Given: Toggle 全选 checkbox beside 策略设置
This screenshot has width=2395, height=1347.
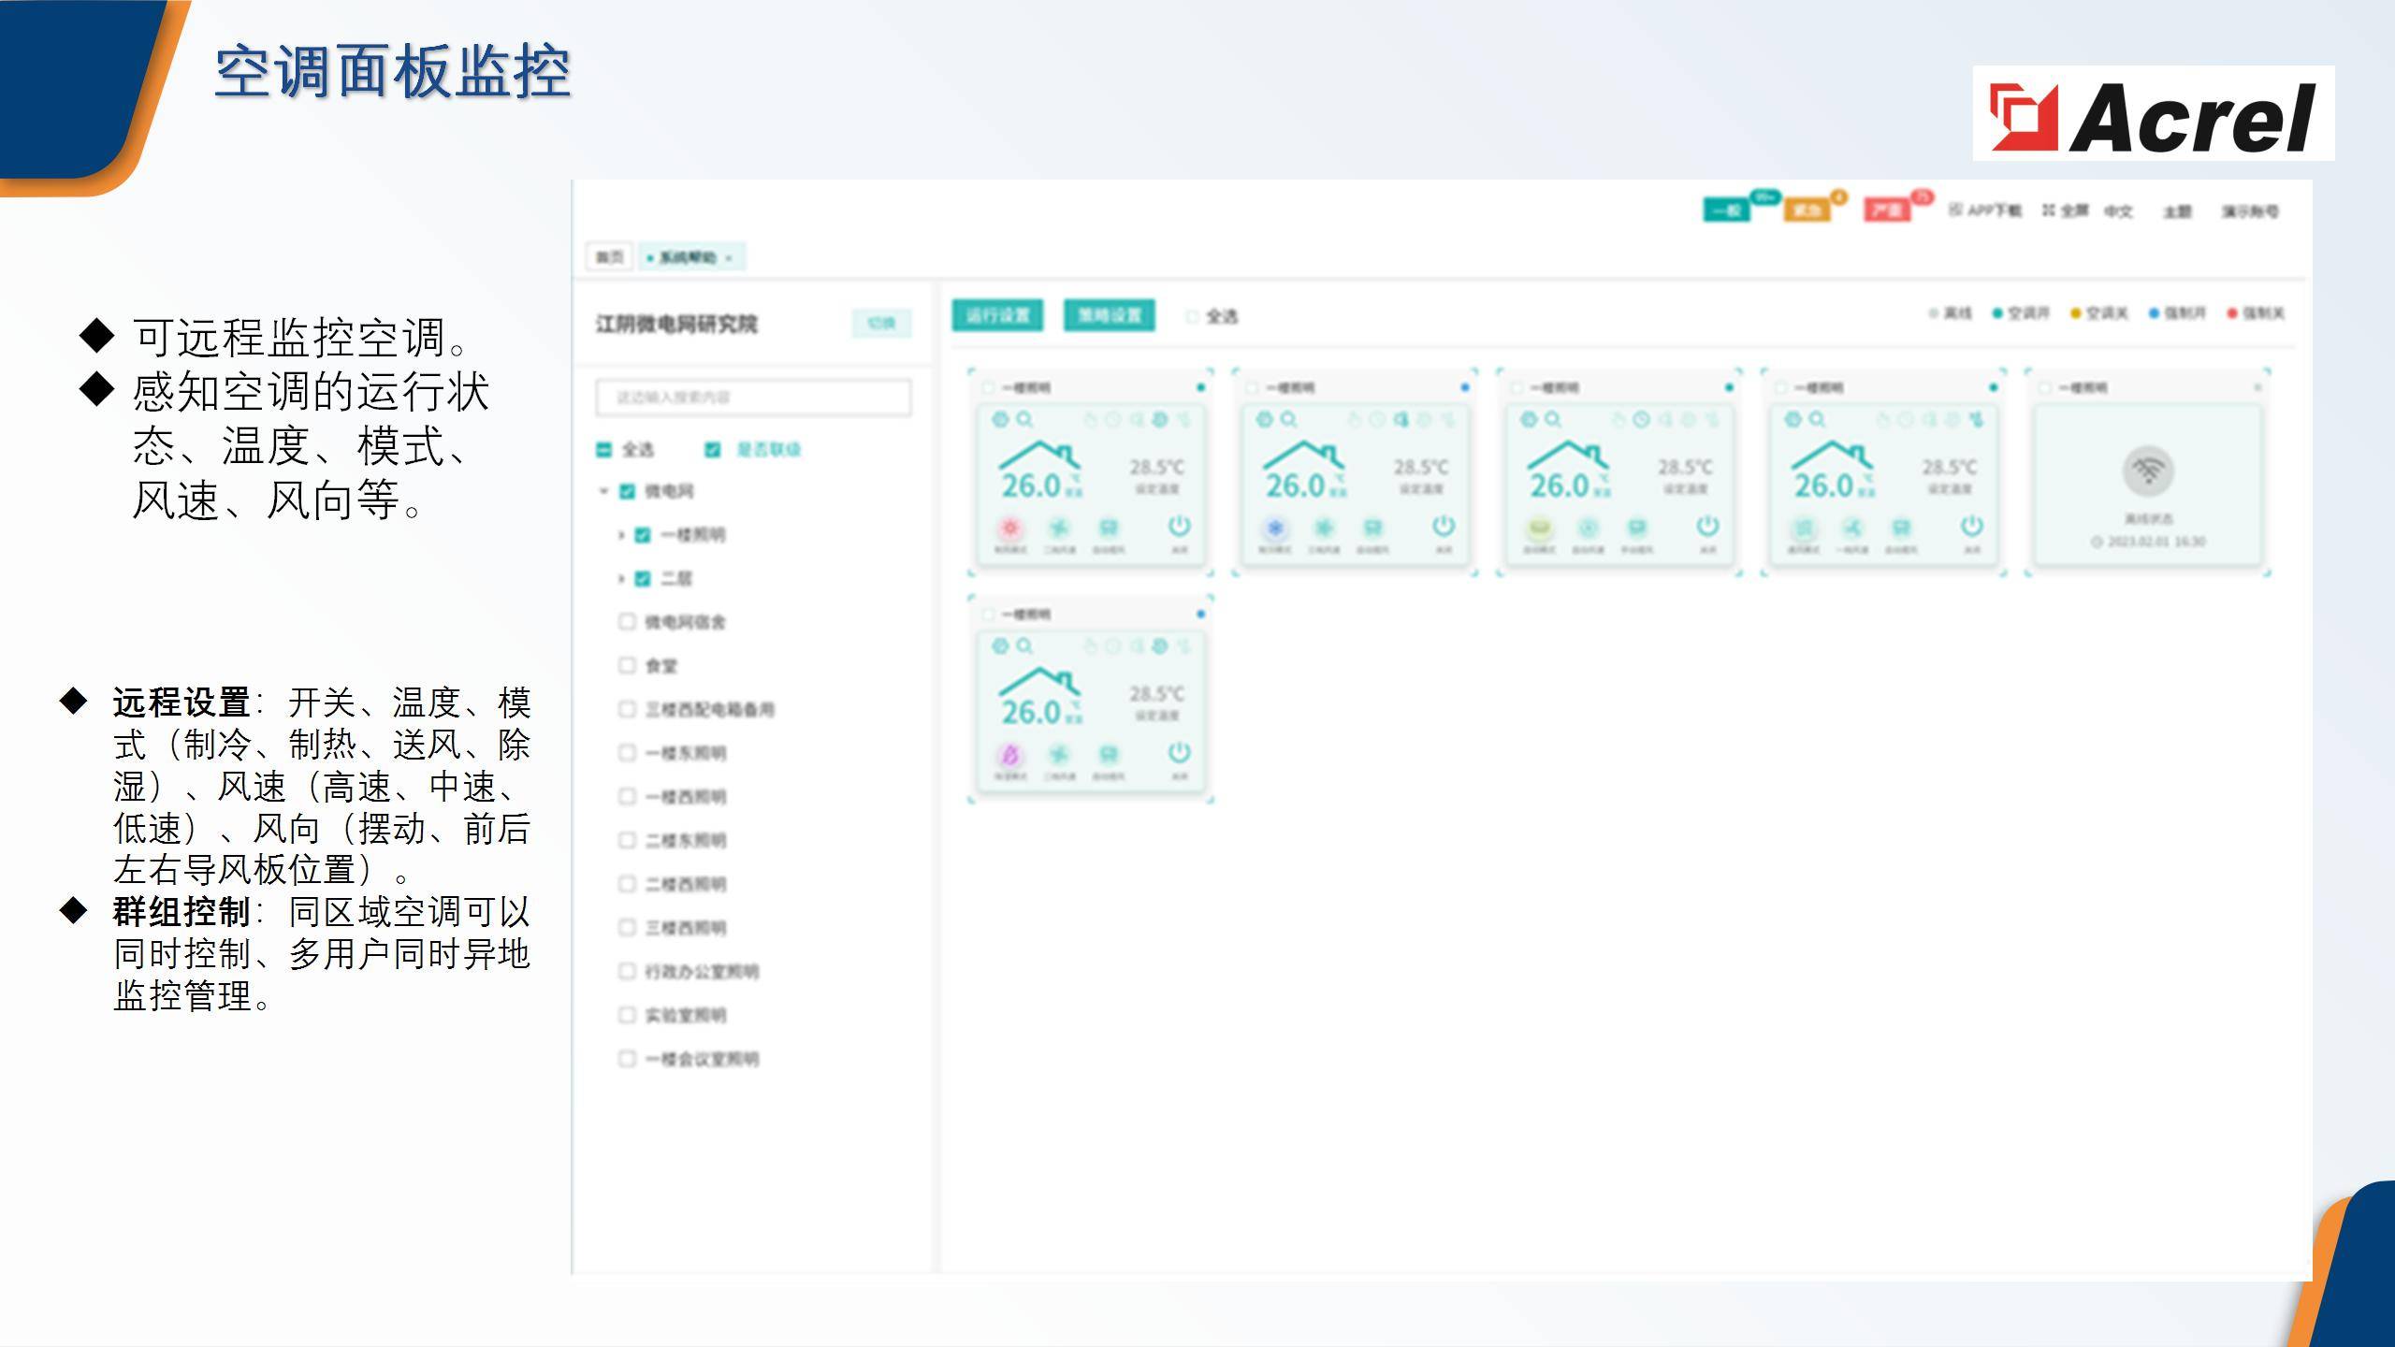Looking at the screenshot, I should coord(1192,317).
